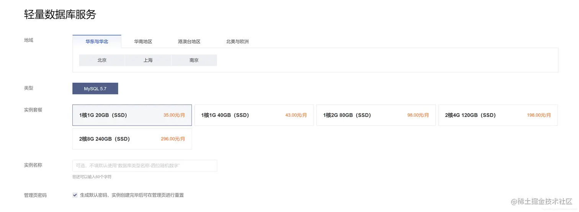Viewport: 579px width, 212px height.
Task: Toggle the 生成默认密码 checkbox
Action: (75, 195)
